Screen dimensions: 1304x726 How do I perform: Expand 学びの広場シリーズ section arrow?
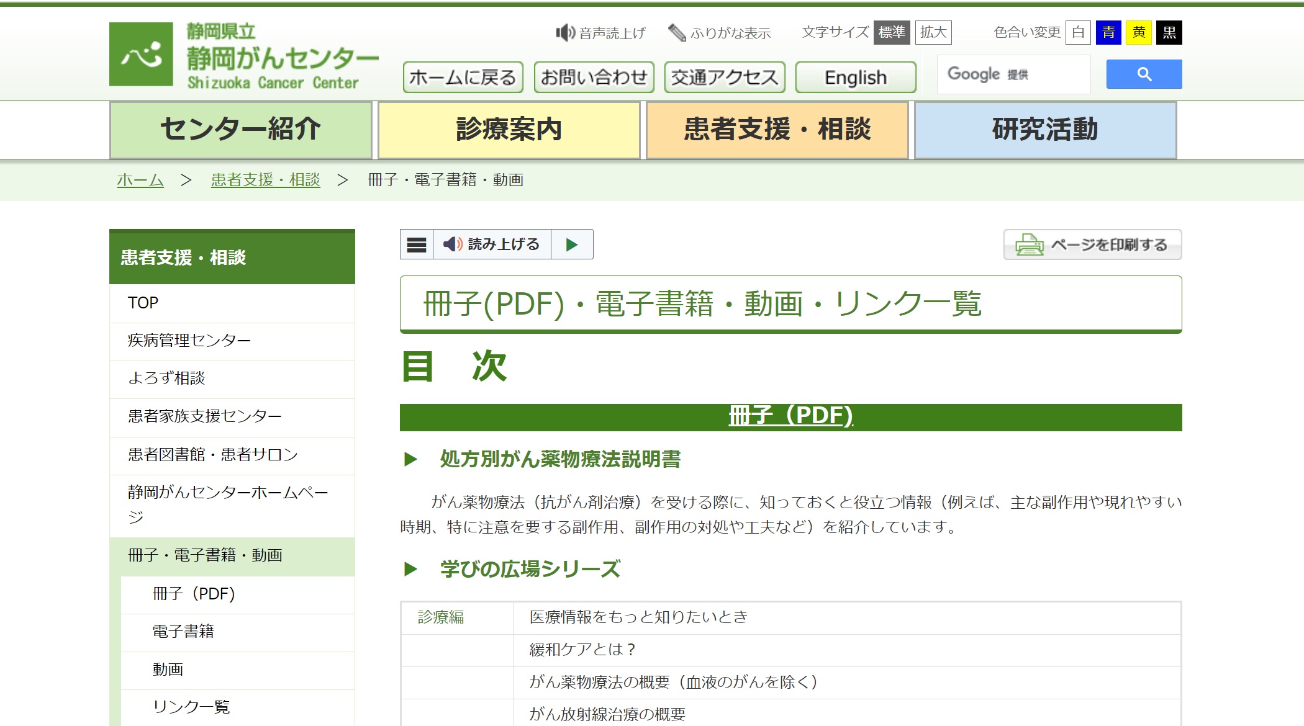click(x=410, y=569)
